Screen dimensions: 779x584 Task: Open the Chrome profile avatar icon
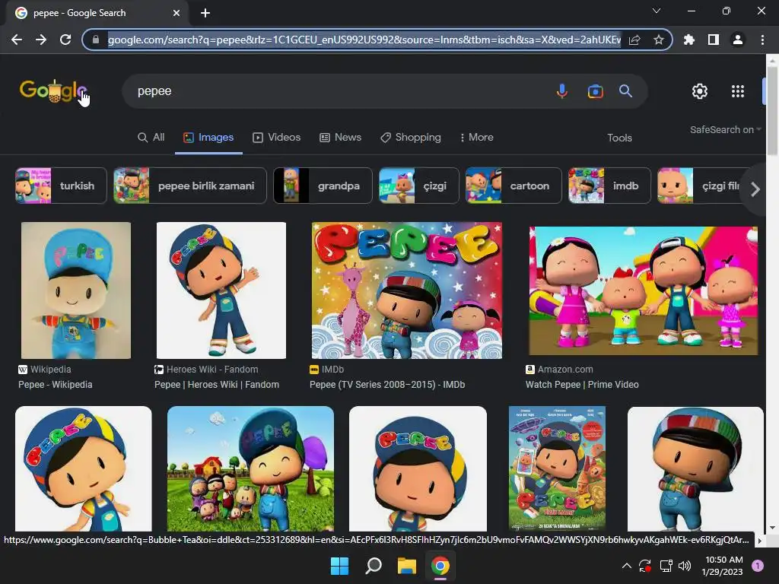738,40
